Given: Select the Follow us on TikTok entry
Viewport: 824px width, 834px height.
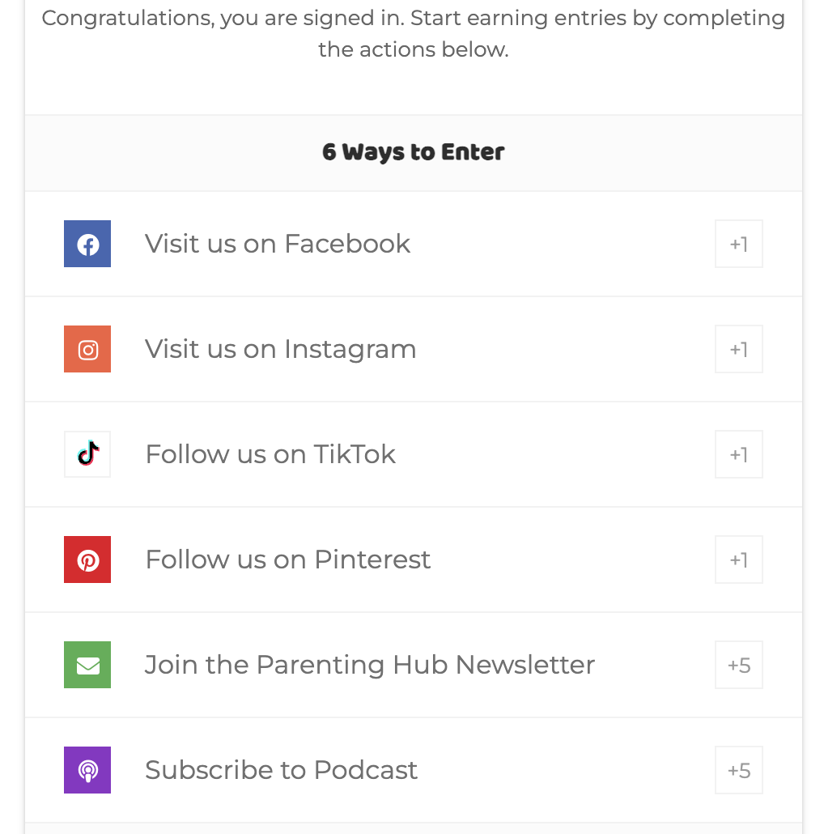Looking at the screenshot, I should coord(270,454).
